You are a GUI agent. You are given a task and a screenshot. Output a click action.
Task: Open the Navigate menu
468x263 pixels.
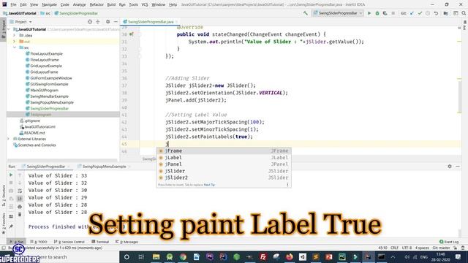coord(49,4)
